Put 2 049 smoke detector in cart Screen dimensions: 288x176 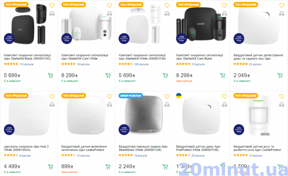[280, 75]
